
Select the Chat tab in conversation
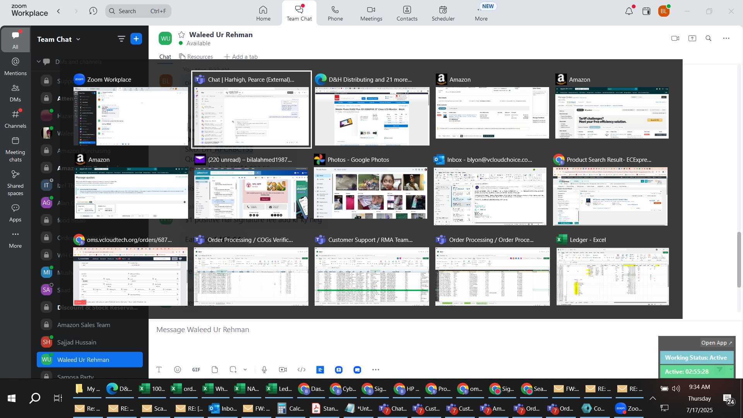point(165,57)
